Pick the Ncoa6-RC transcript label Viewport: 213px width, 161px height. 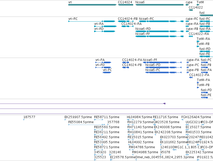coord(146,19)
